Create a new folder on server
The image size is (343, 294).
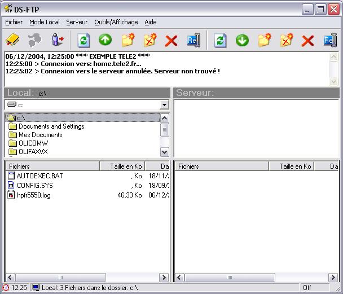pos(265,40)
